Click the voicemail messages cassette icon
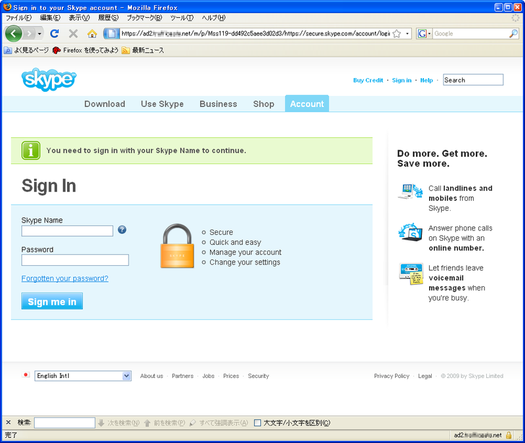Viewport: 525px width, 443px height. (x=411, y=274)
